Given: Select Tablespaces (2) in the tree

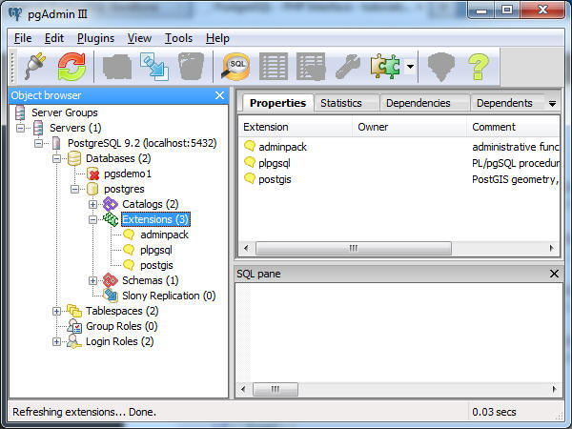Looking at the screenshot, I should pyautogui.click(x=122, y=311).
